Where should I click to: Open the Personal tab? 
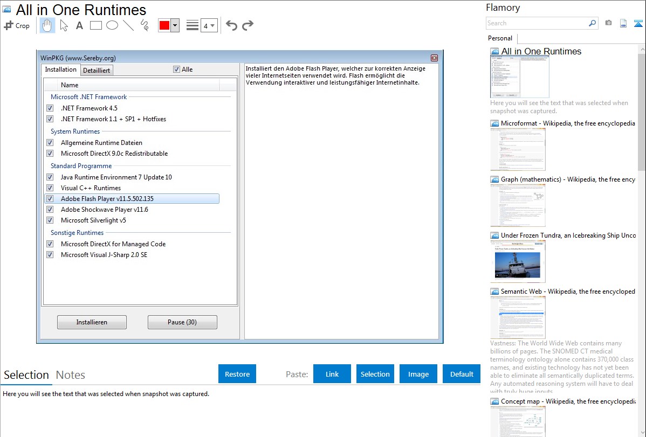pyautogui.click(x=500, y=38)
